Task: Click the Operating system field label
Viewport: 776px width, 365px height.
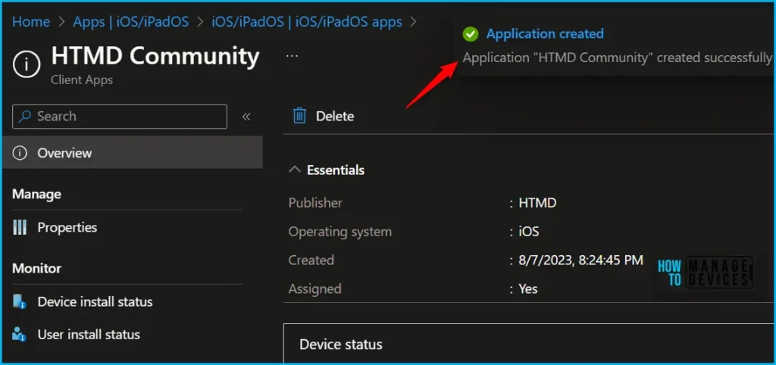Action: pos(340,232)
